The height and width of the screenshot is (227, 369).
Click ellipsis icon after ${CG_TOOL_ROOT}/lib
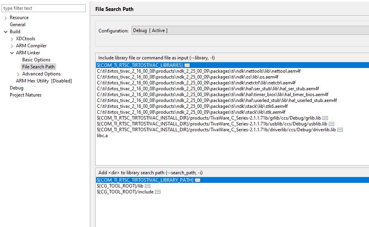[x=148, y=186]
